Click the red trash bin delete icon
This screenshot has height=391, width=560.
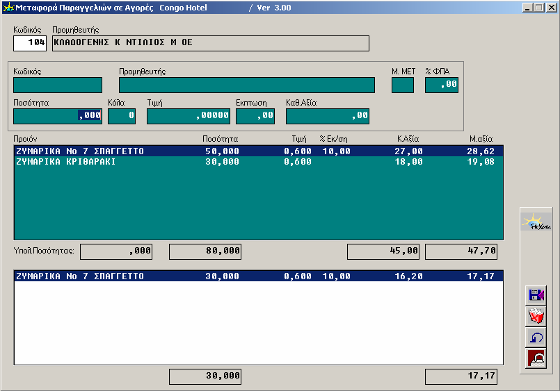click(536, 316)
